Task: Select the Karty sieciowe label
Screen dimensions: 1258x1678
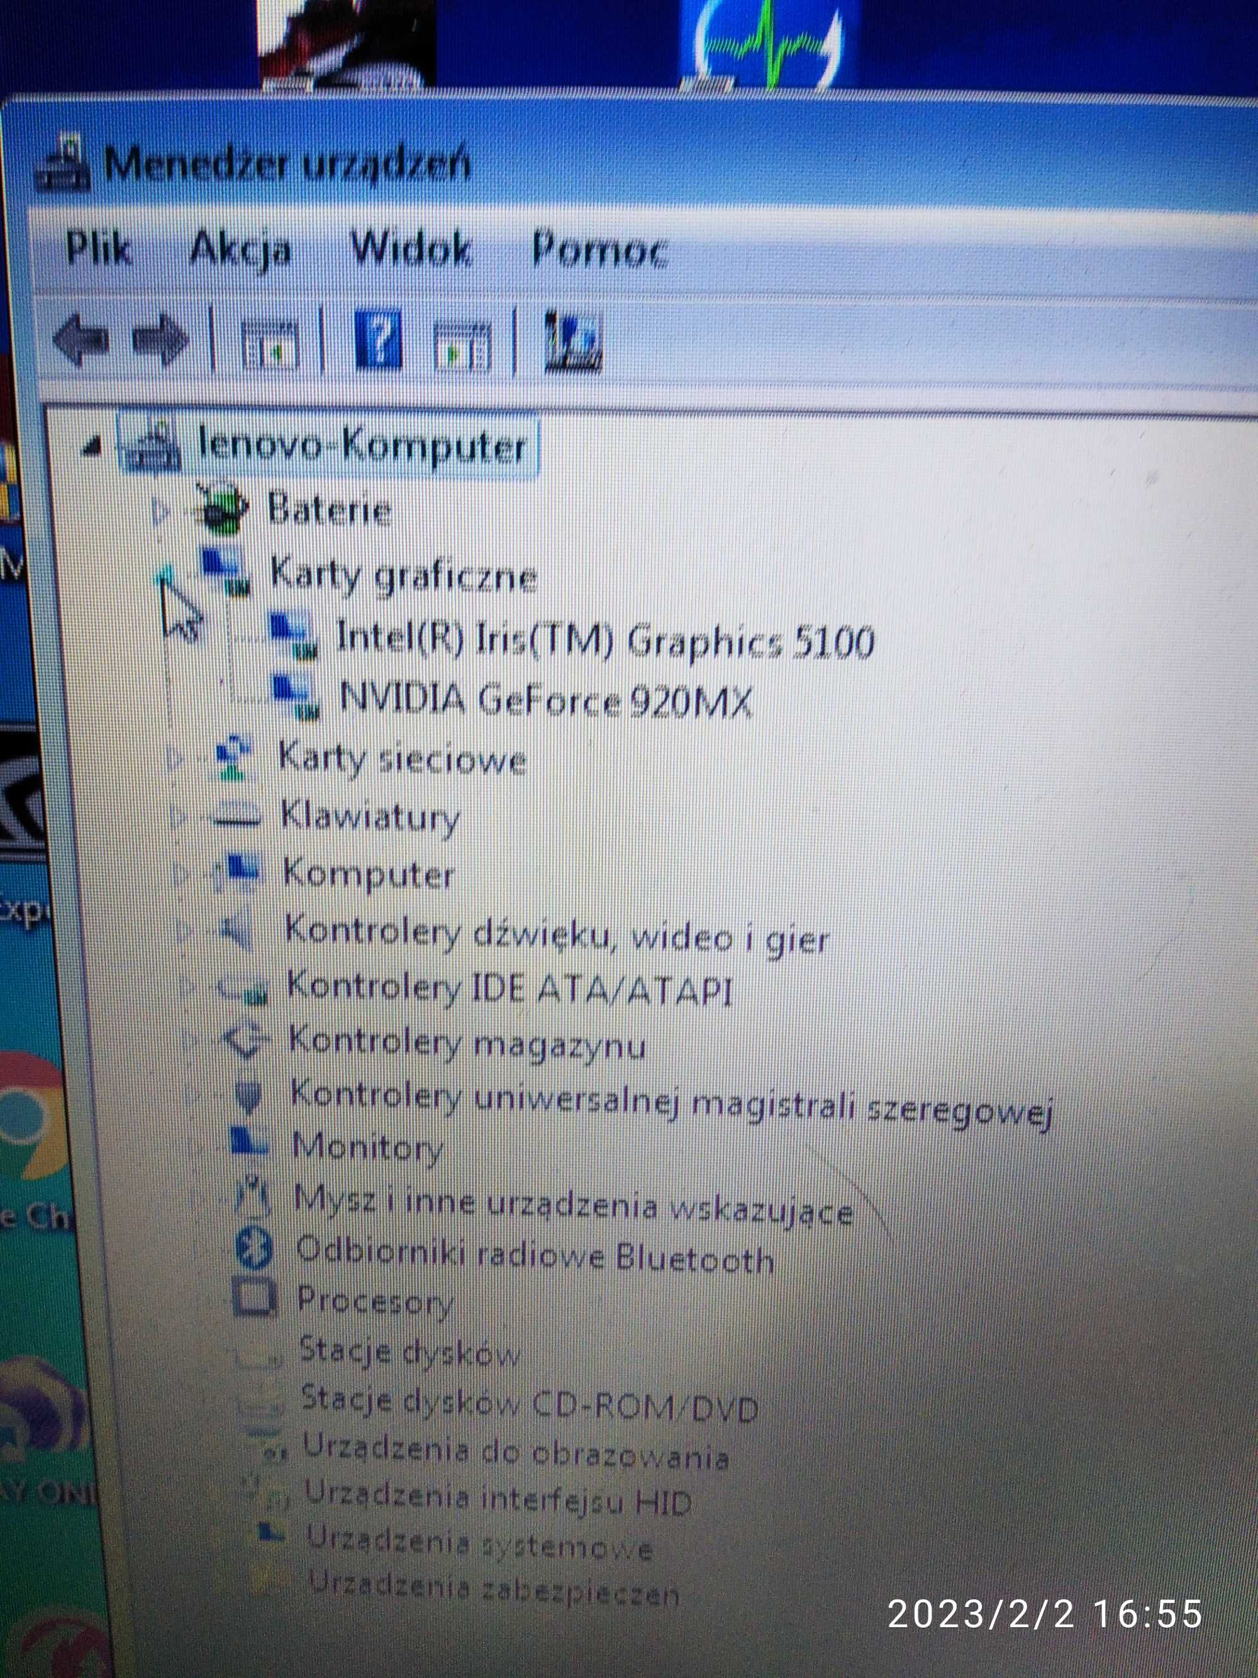Action: click(x=402, y=759)
